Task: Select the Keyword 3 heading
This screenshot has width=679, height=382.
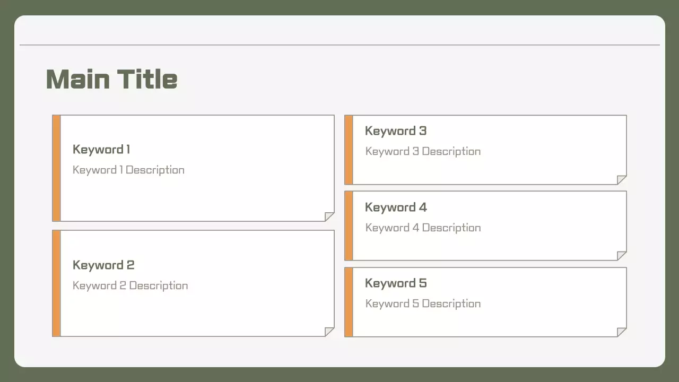Action: 396,131
